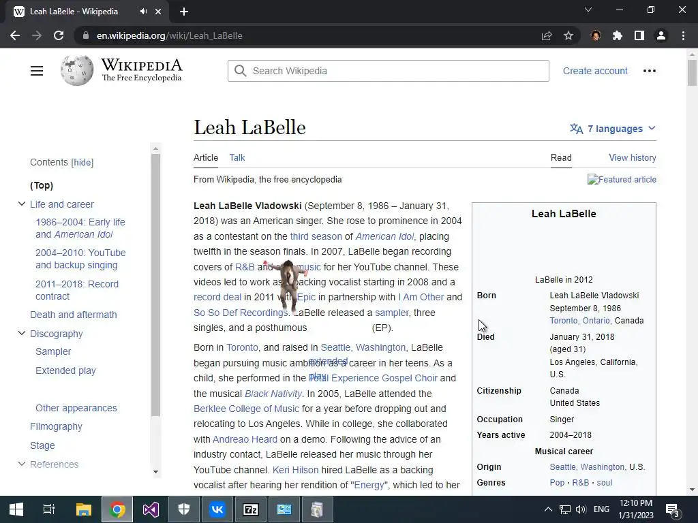Open the notification center icon
The image size is (698, 523).
672,509
